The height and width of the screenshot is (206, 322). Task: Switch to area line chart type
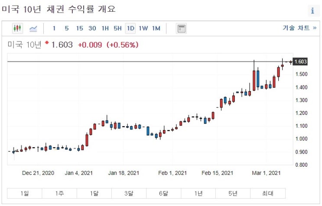pos(33,29)
